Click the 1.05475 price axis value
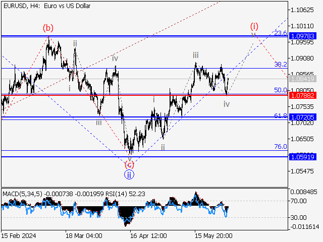 302,171
